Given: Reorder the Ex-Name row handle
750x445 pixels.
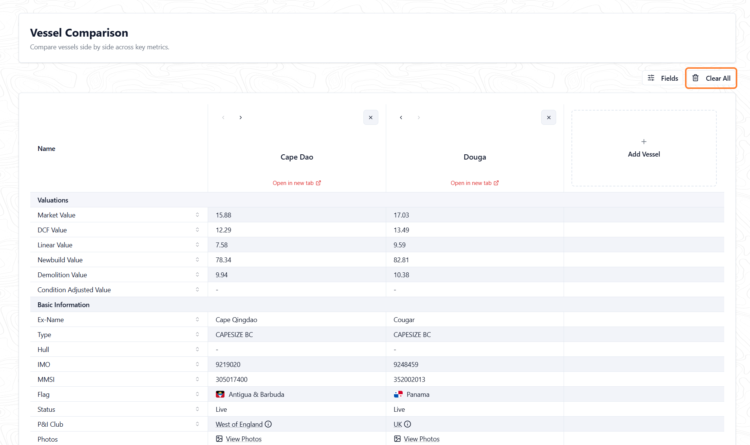Looking at the screenshot, I should coord(197,319).
